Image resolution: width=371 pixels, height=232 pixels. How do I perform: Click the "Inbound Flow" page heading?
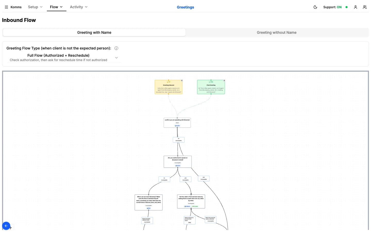click(19, 20)
